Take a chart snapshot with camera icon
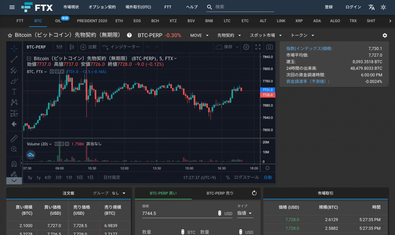Image resolution: width=395 pixels, height=235 pixels. tap(269, 47)
